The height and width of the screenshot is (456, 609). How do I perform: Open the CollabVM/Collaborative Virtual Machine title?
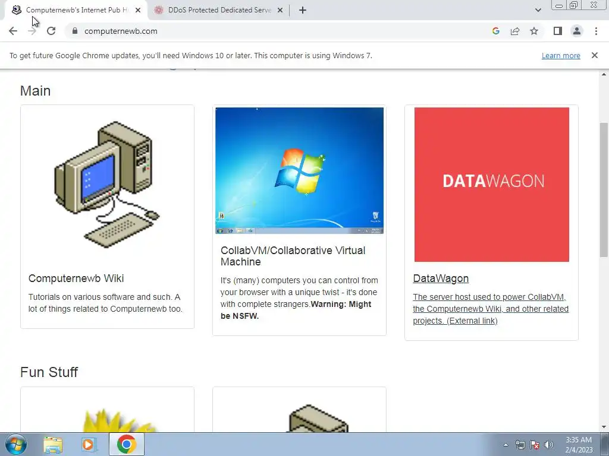point(293,256)
